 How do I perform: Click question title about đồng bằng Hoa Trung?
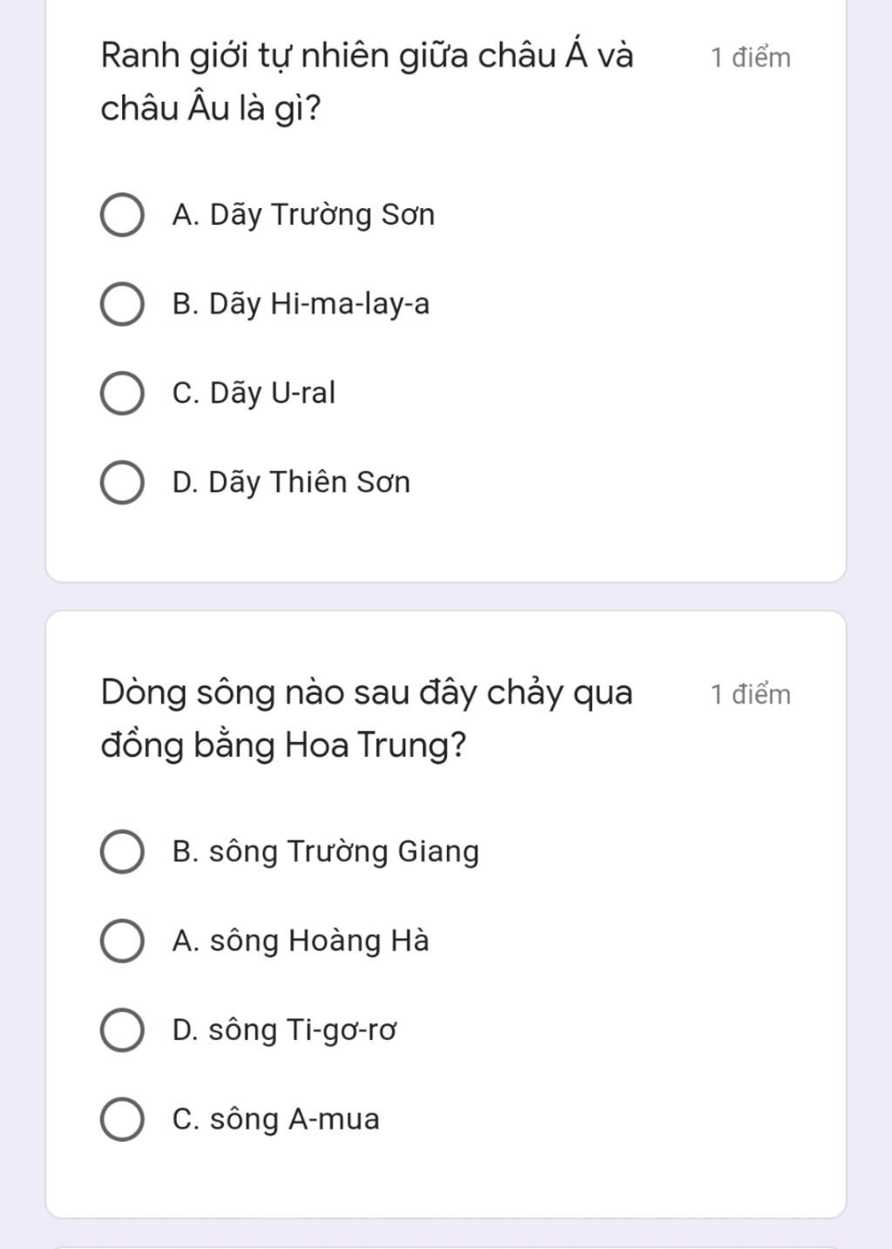coord(367,719)
